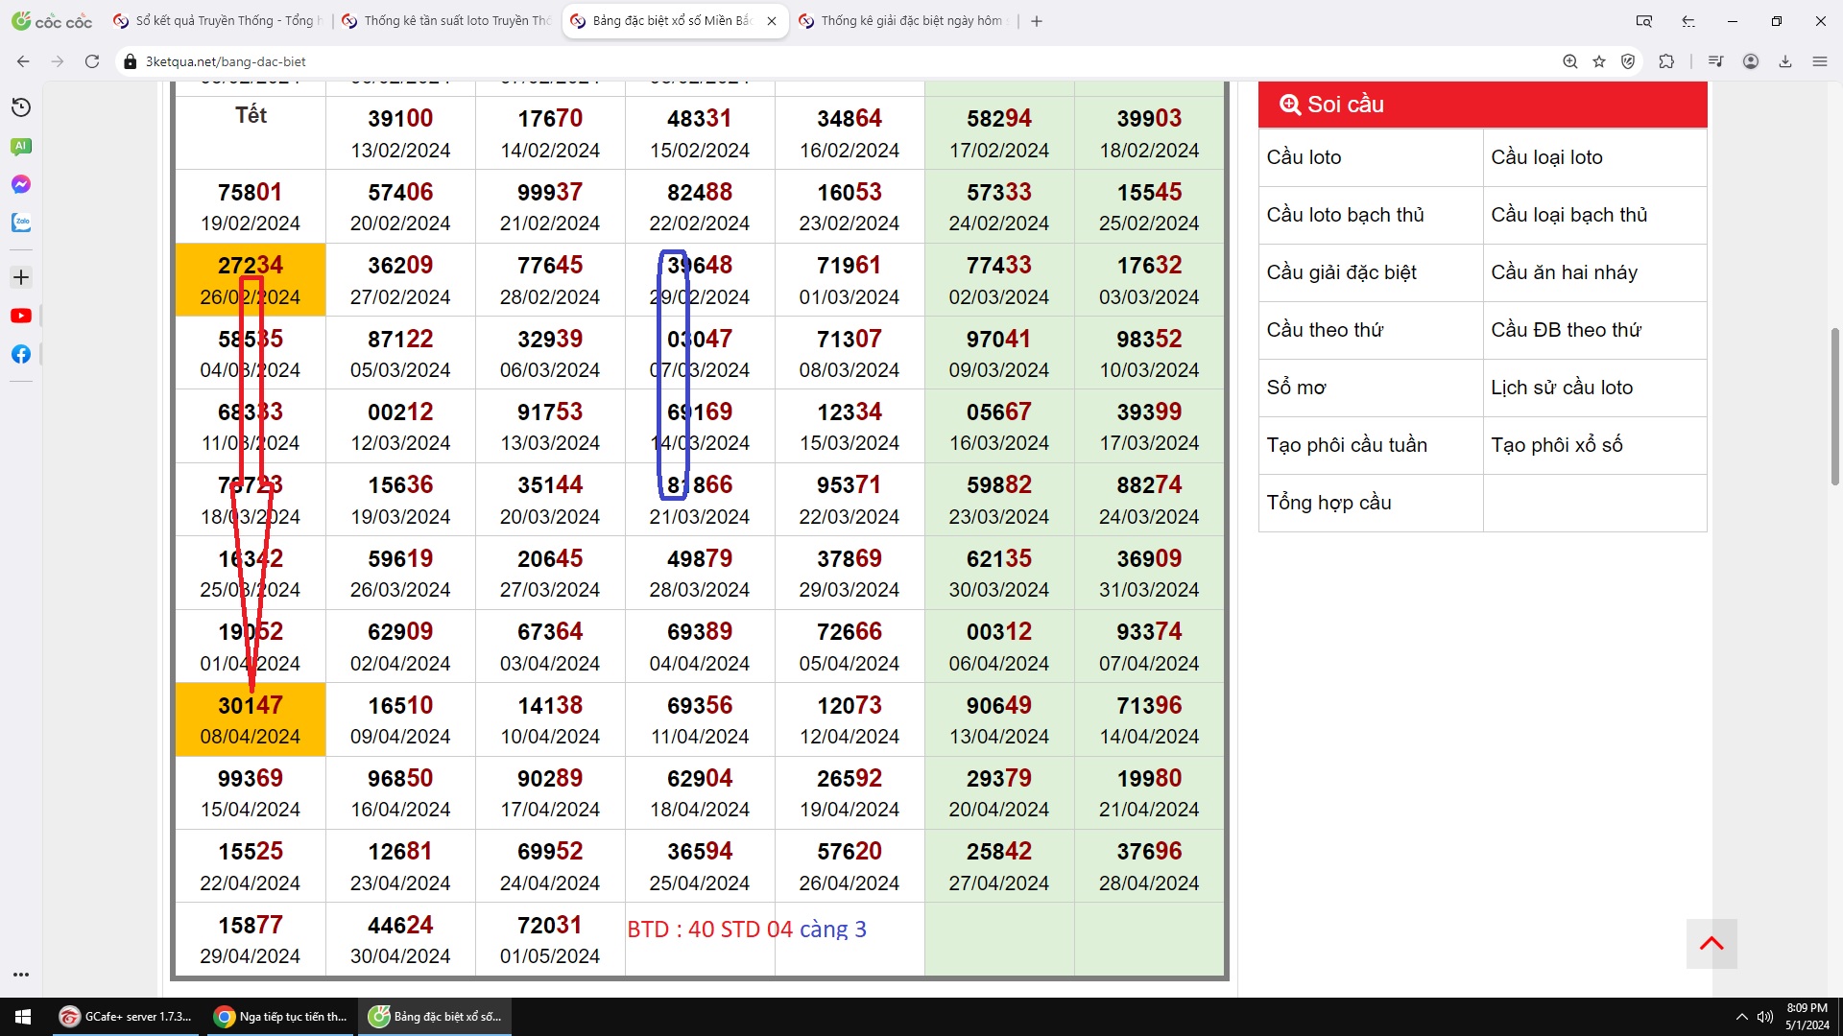
Task: Switch to Thống kê tần suất loto tab
Action: click(x=446, y=21)
